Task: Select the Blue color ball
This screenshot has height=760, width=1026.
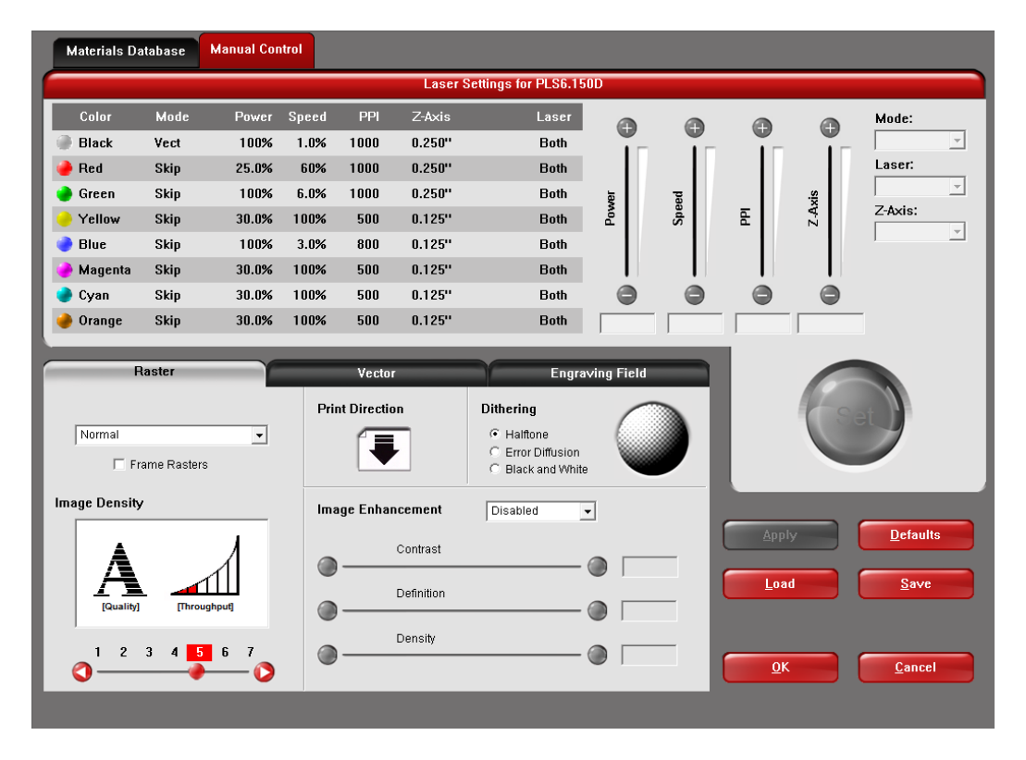Action: tap(64, 245)
